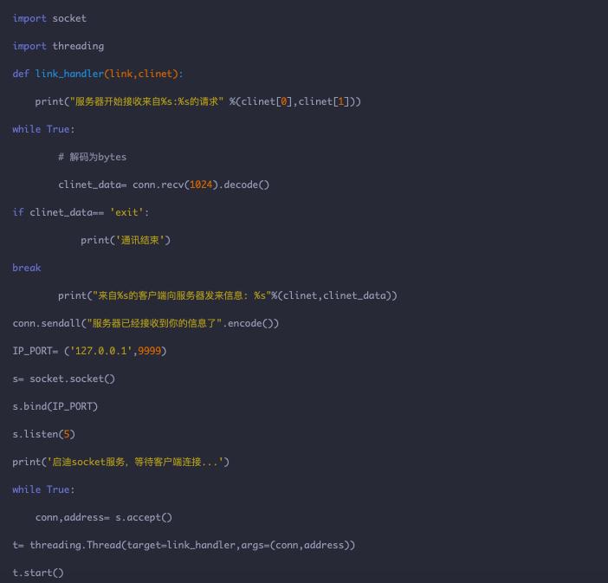This screenshot has height=583, width=608.
Task: Click the print line with '服务器开始接收来自'
Action: [x=197, y=101]
